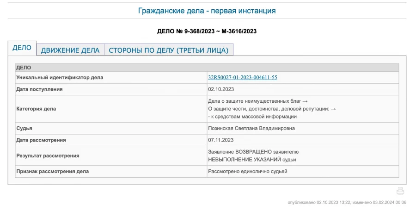Viewport: 416px width, 211px height.
Task: Click the Судья row label
Action: 24,128
